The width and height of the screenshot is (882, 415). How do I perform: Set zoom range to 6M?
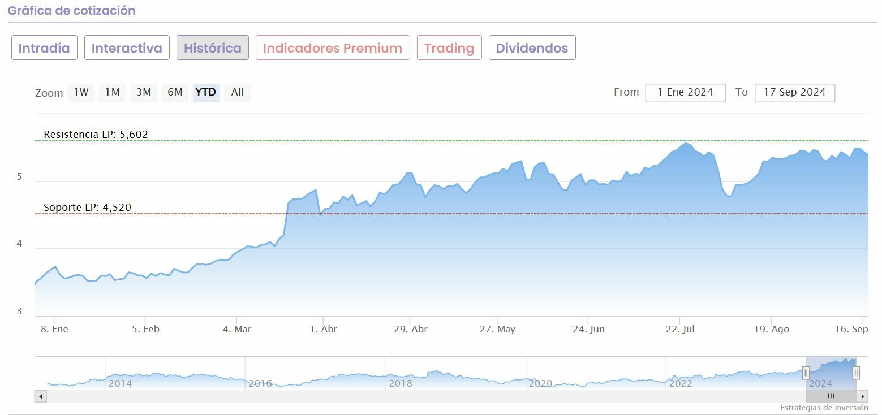[x=175, y=92]
